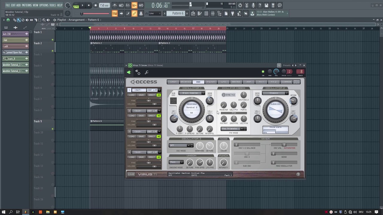Click the Windows taskbar search icon
This screenshot has height=215, width=383.
click(x=11, y=212)
